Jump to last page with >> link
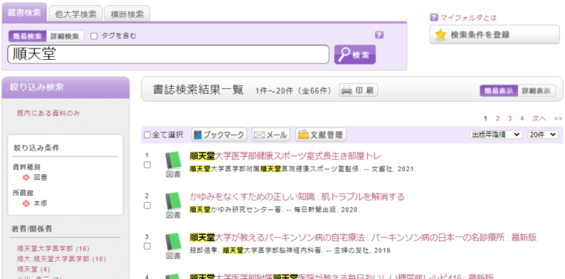 point(558,118)
